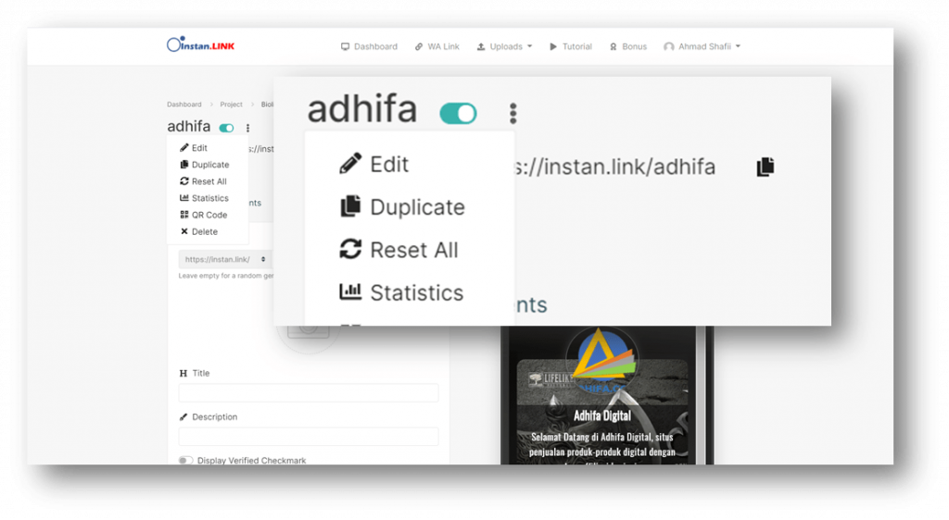
Task: Open the Tutorial page
Action: pos(571,46)
